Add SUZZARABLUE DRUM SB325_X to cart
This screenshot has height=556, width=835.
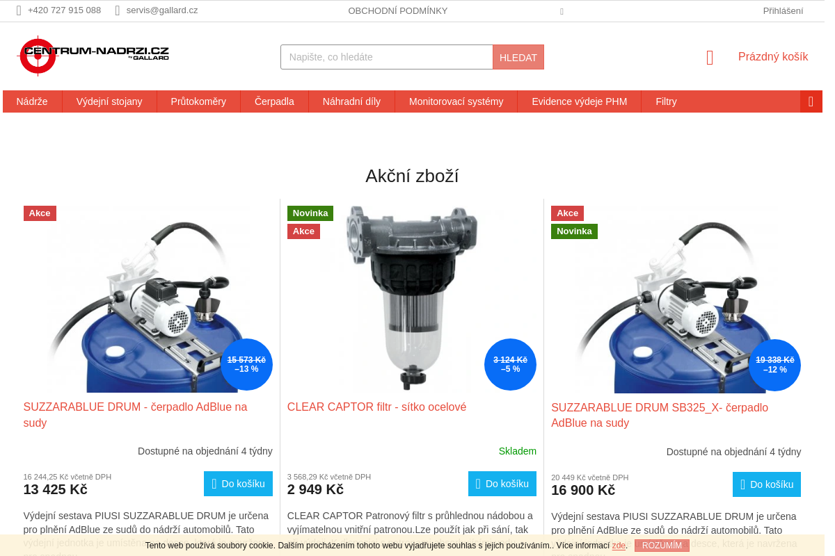point(767,484)
